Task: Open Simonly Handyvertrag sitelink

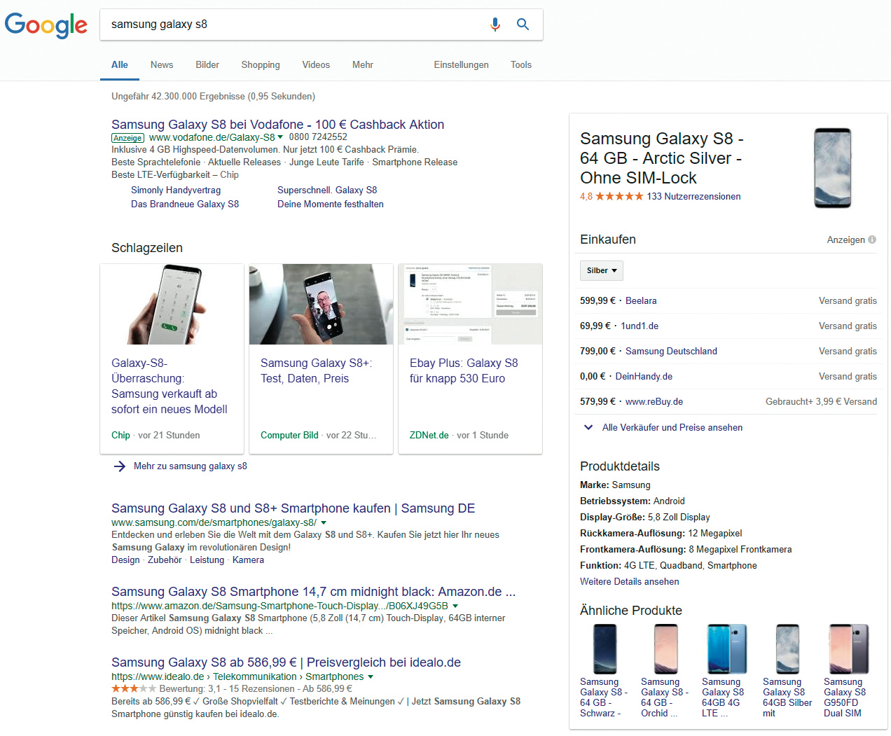Action: [176, 190]
